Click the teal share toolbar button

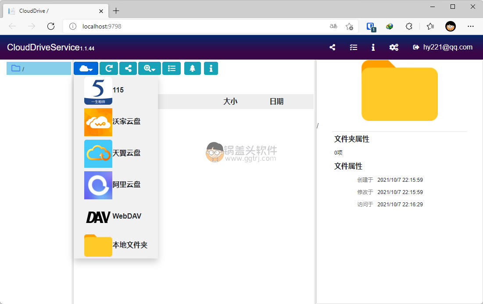[128, 68]
